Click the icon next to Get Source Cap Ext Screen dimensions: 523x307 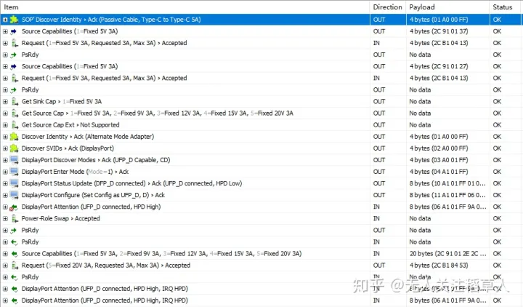pos(15,125)
